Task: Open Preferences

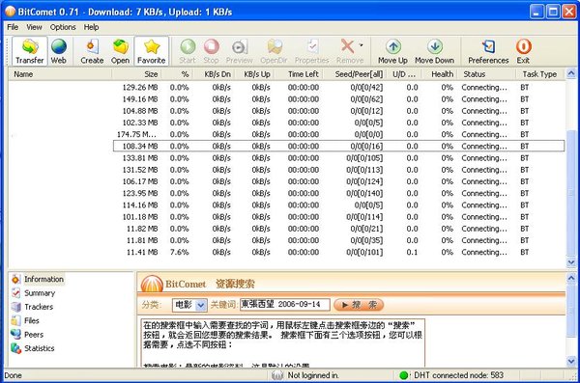Action: click(x=488, y=51)
